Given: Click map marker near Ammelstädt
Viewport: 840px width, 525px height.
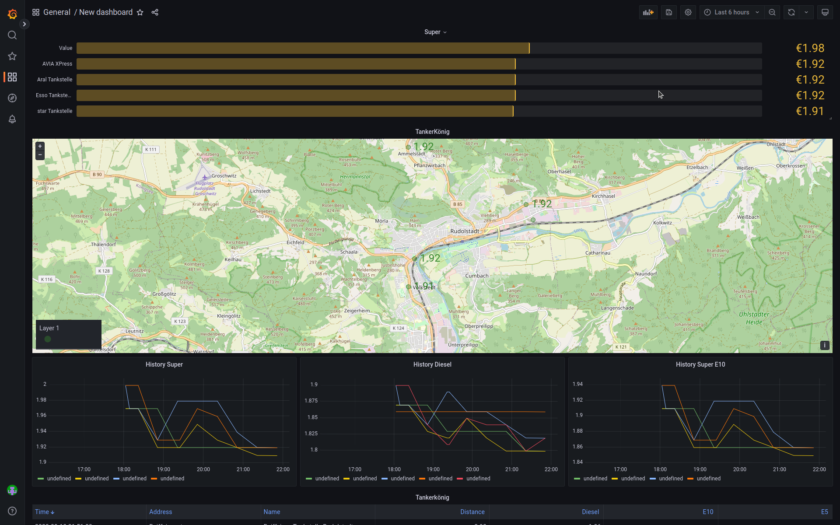Looking at the screenshot, I should [x=408, y=147].
